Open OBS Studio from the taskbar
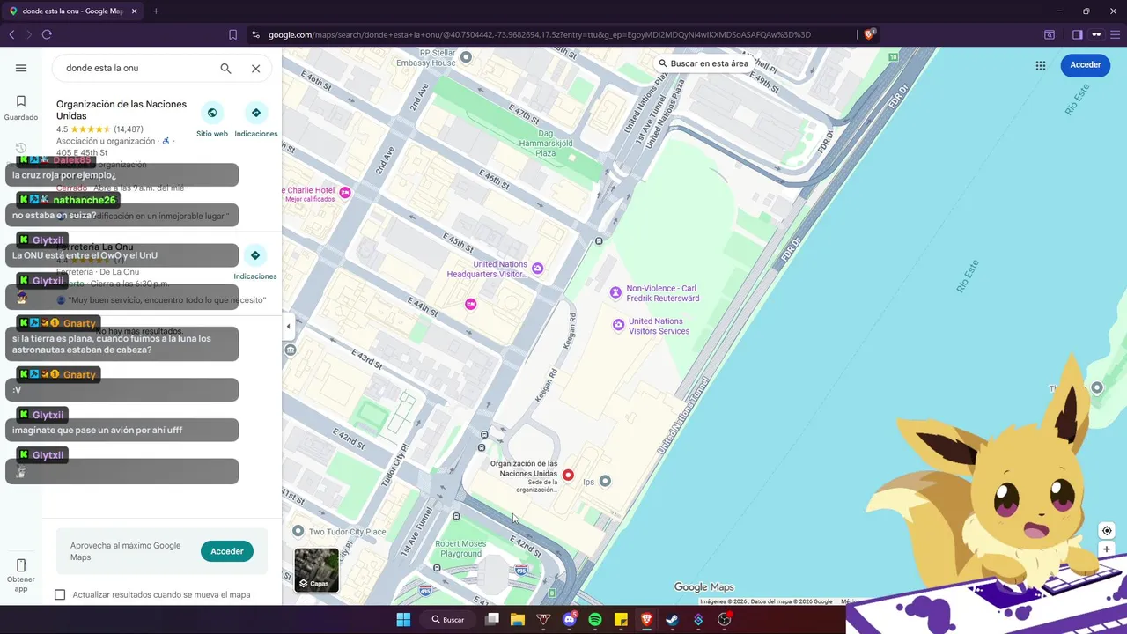This screenshot has width=1127, height=634. point(724,619)
